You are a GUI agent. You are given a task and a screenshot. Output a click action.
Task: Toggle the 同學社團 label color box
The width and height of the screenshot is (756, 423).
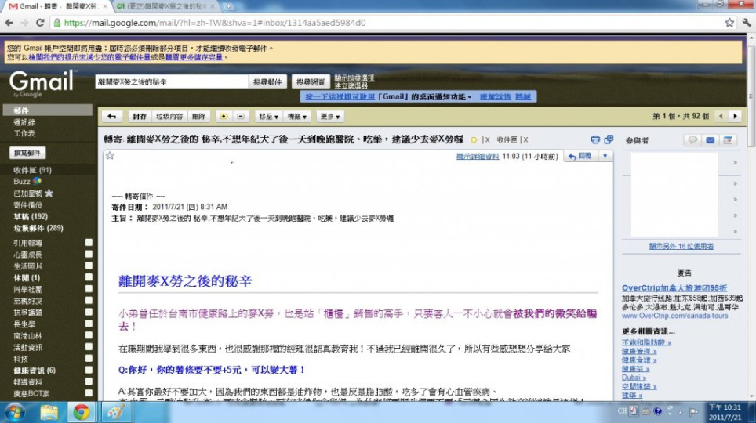[x=89, y=289]
